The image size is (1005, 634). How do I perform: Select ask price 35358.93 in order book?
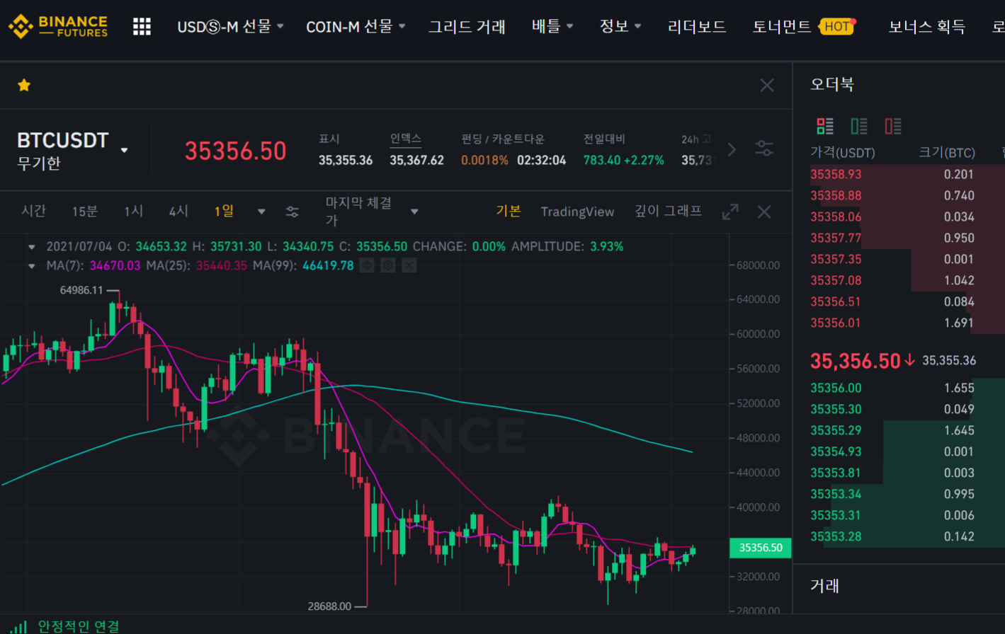(x=836, y=174)
